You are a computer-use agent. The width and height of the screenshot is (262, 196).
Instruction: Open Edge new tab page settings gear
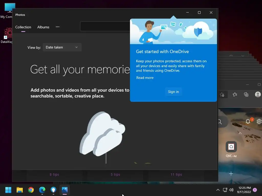[259, 121]
